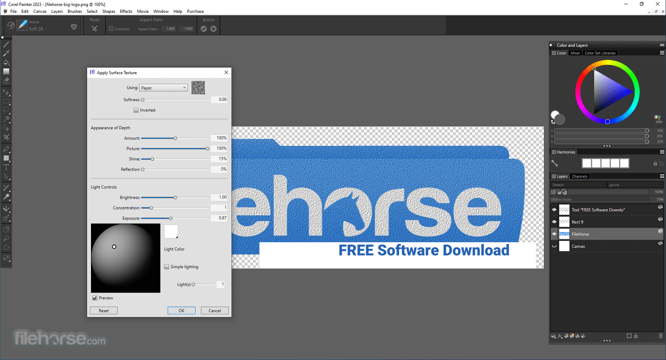Open the Color panel options menu
Image resolution: width=666 pixels, height=360 pixels.
point(662,53)
